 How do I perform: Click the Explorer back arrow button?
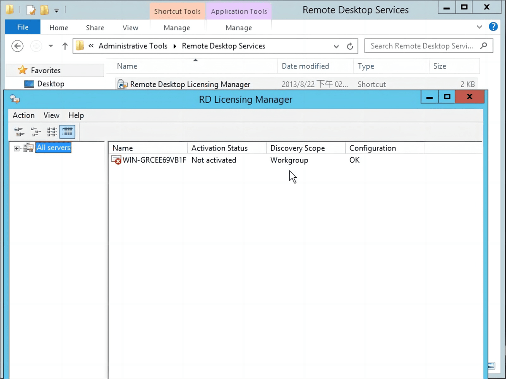click(17, 46)
